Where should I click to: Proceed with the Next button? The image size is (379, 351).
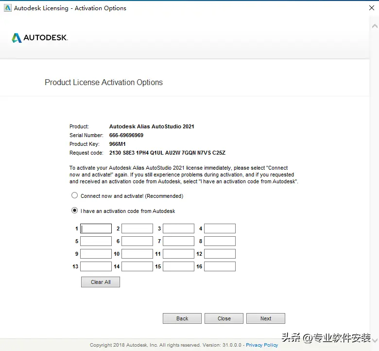pyautogui.click(x=266, y=318)
